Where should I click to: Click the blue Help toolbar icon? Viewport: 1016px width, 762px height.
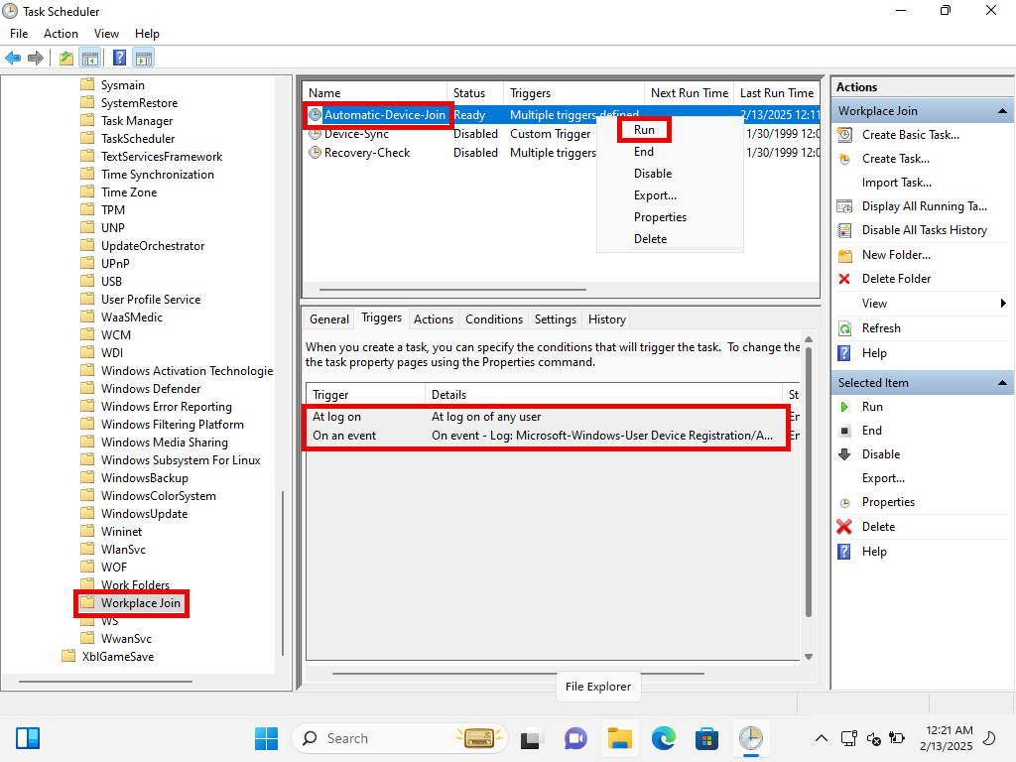pyautogui.click(x=119, y=59)
